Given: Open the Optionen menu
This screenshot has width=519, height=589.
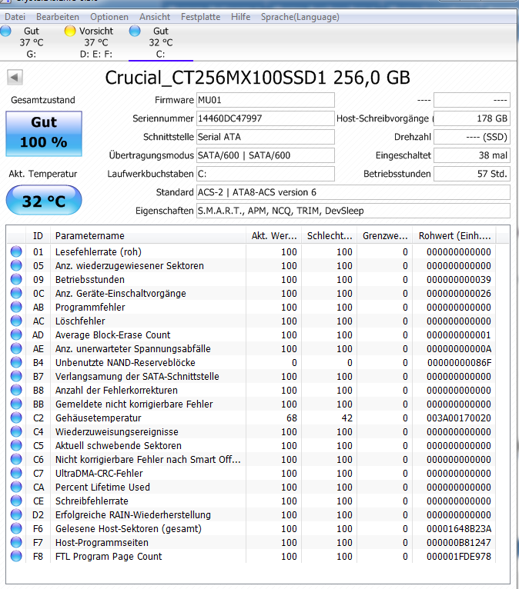Looking at the screenshot, I should [109, 17].
